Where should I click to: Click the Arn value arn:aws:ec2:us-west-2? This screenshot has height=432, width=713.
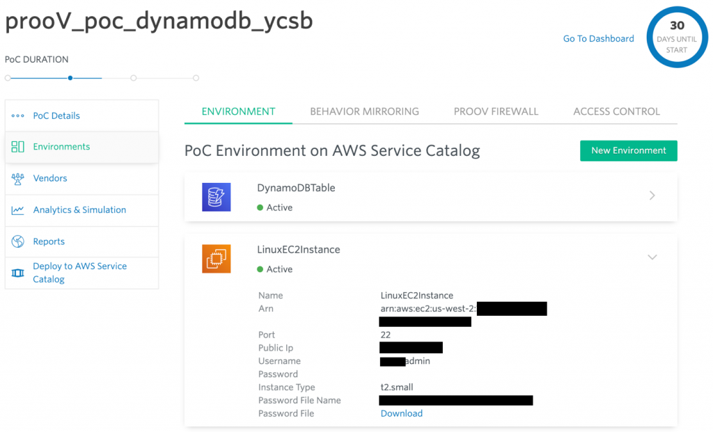tap(428, 309)
